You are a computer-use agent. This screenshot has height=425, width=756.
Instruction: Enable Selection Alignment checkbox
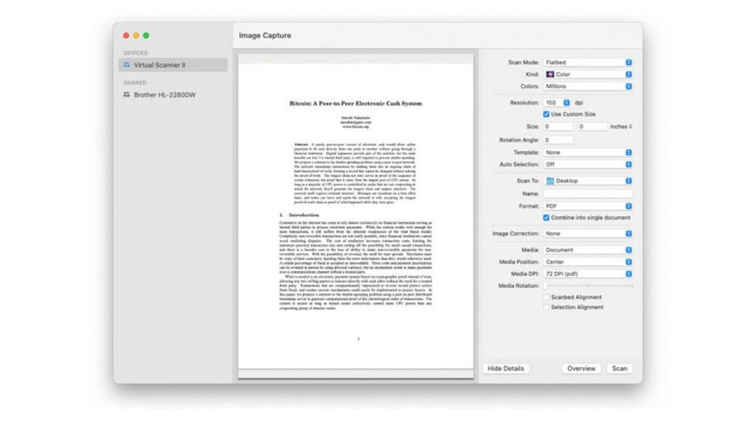click(x=546, y=308)
